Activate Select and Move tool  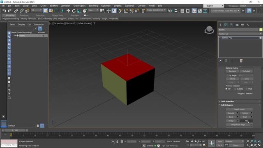click(68, 11)
